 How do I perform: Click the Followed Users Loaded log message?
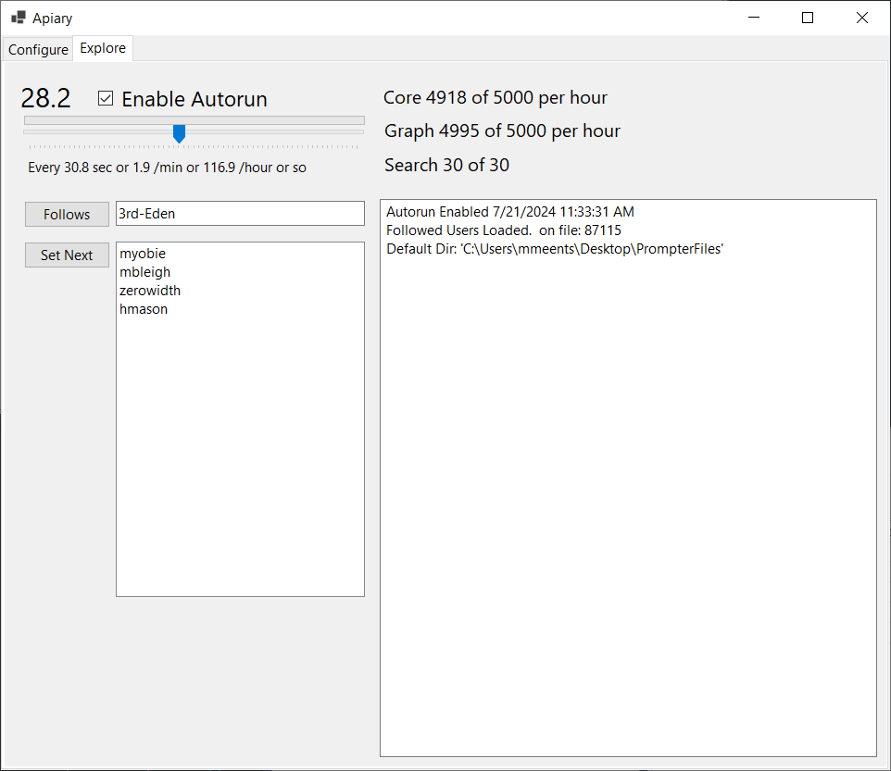tap(504, 230)
